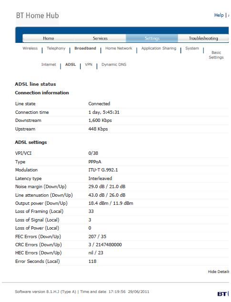Click the Line attenuation (Down/Up) label
231x302 pixels.
pyautogui.click(x=44, y=195)
